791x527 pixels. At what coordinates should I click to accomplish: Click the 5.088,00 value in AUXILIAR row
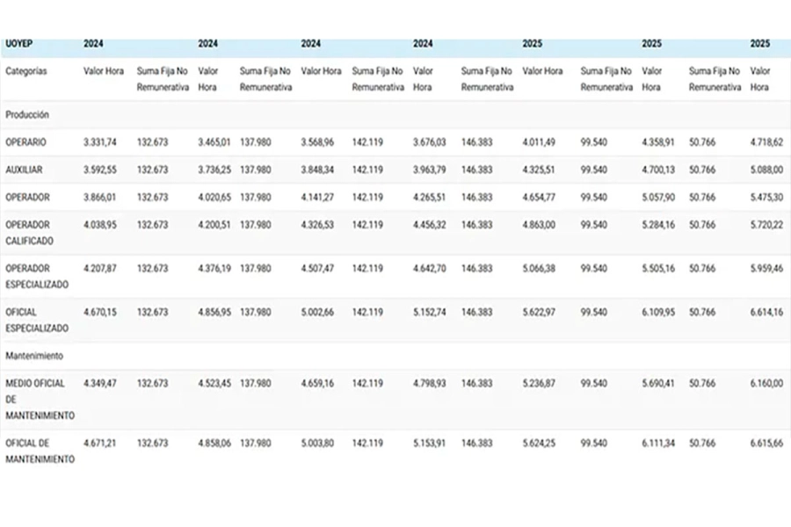coord(766,170)
